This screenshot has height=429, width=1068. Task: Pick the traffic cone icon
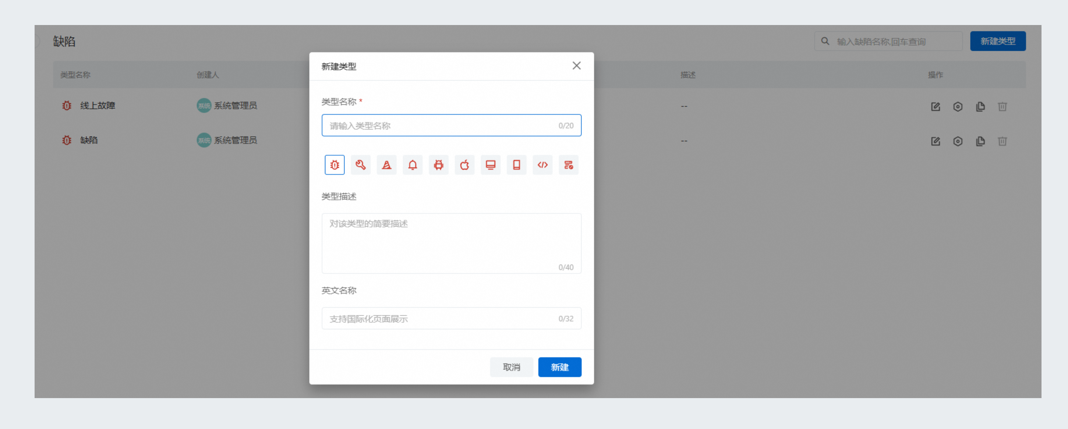click(386, 165)
